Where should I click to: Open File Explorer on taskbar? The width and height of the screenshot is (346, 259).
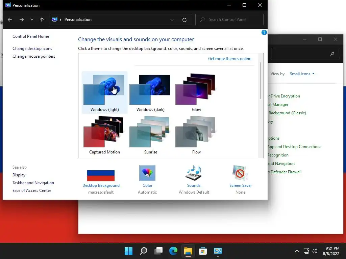(x=188, y=251)
